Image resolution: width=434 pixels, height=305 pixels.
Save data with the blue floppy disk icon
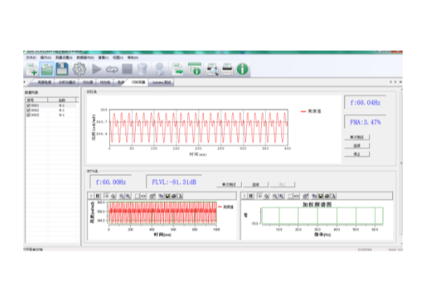tap(62, 69)
